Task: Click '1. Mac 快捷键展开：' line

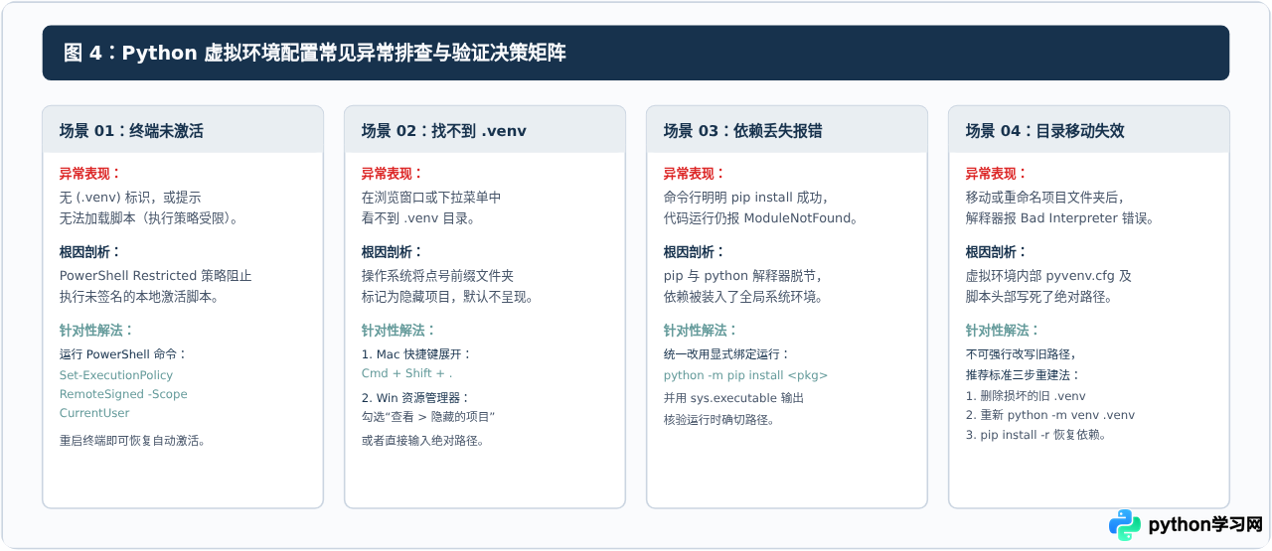Action: [x=416, y=353]
